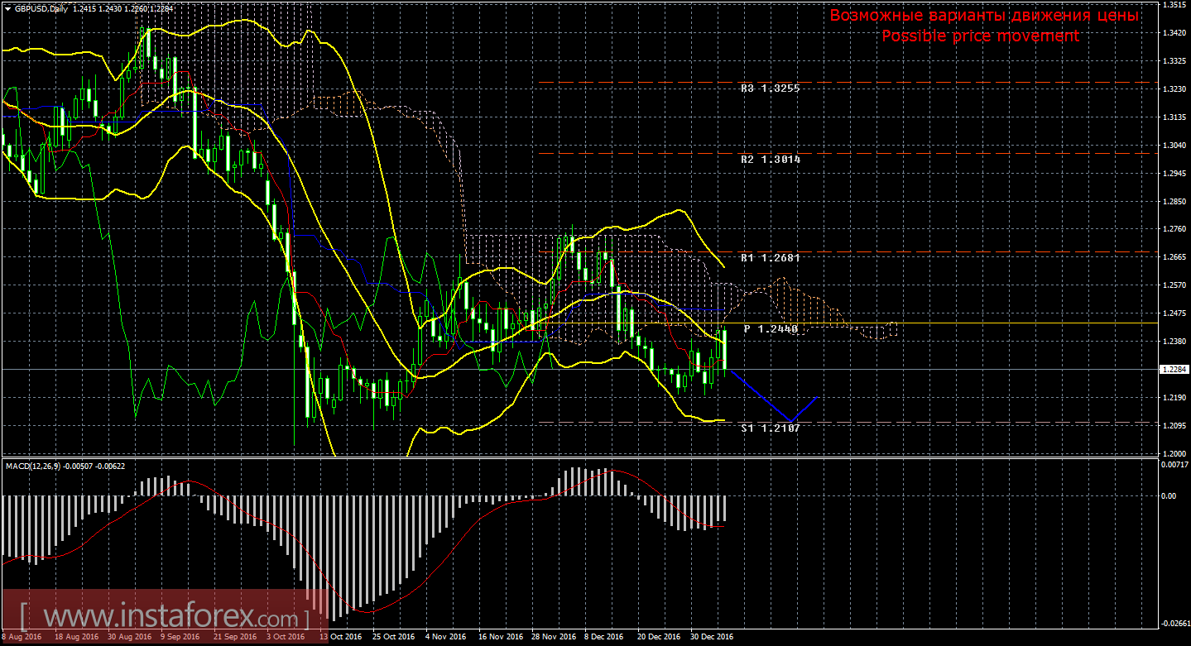Select the R2 1.3014 resistance label

coord(771,159)
